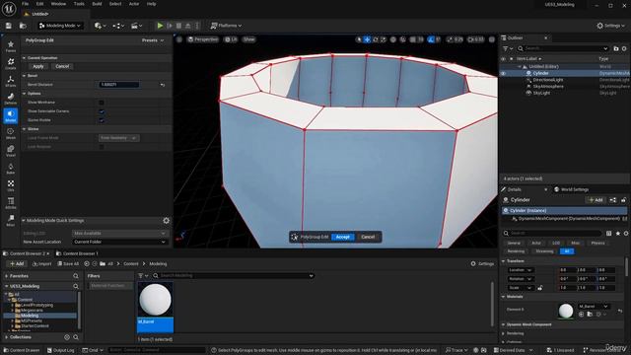The height and width of the screenshot is (355, 631).
Task: Open the XForm tool category
Action: [x=11, y=81]
